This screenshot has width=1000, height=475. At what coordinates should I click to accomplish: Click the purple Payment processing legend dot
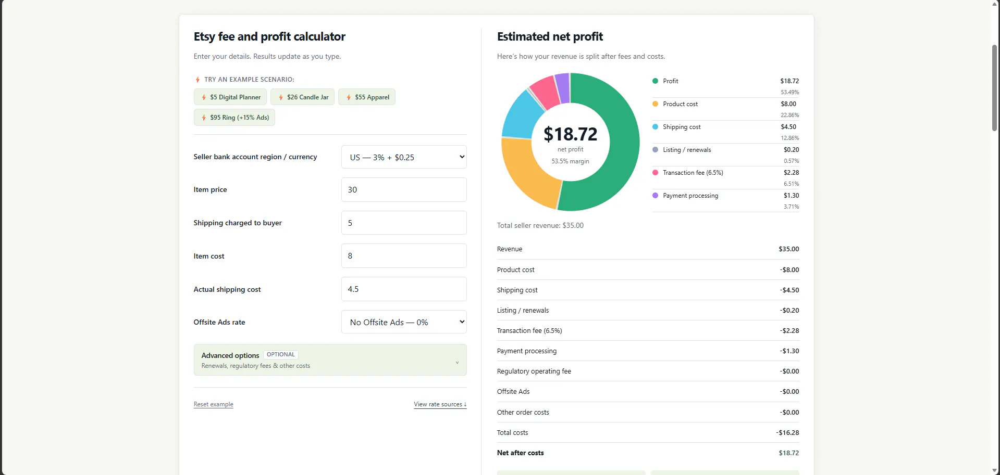click(655, 196)
